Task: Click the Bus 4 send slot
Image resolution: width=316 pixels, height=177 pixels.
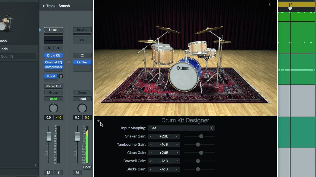Action: point(51,76)
